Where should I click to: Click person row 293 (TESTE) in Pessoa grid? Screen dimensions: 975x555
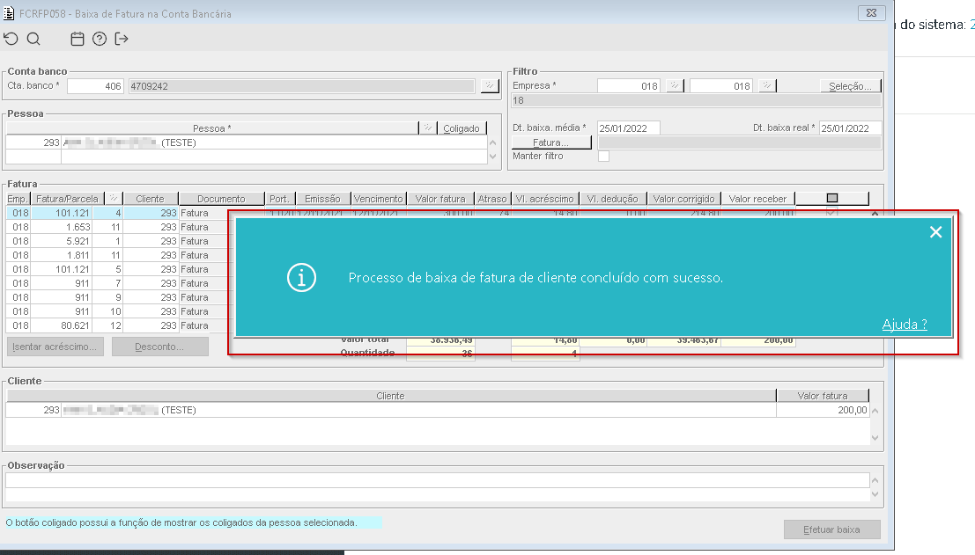point(247,142)
